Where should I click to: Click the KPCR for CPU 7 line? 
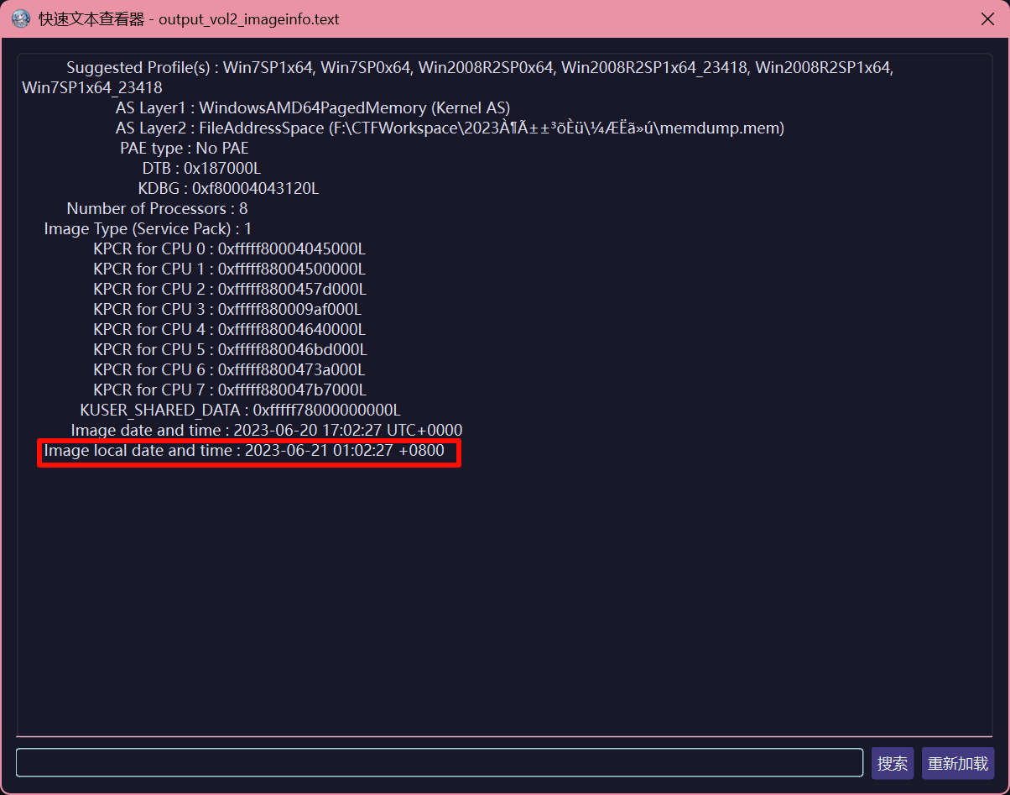point(230,390)
